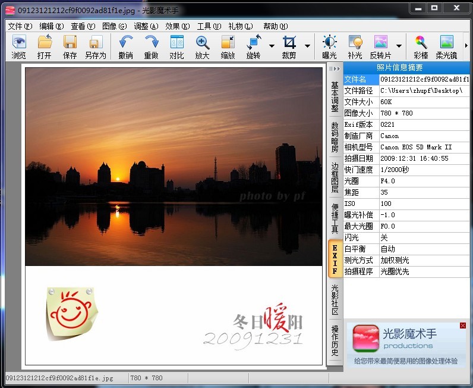Open the 查看(V) menu
The width and height of the screenshot is (473, 388).
click(x=83, y=26)
